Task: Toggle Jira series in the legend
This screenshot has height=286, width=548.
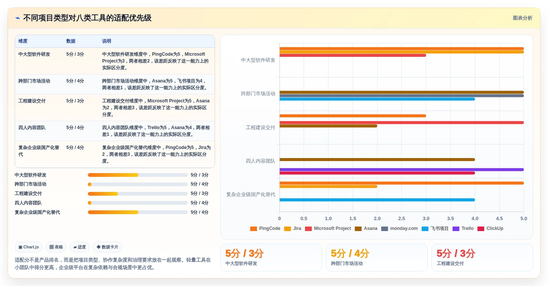Action: click(x=293, y=228)
